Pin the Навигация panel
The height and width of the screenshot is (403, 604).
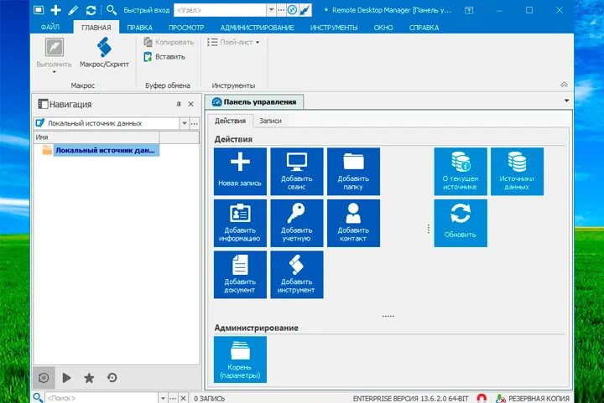click(179, 104)
